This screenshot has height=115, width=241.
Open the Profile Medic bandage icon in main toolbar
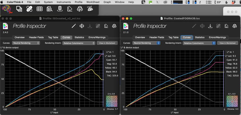click(29, 9)
